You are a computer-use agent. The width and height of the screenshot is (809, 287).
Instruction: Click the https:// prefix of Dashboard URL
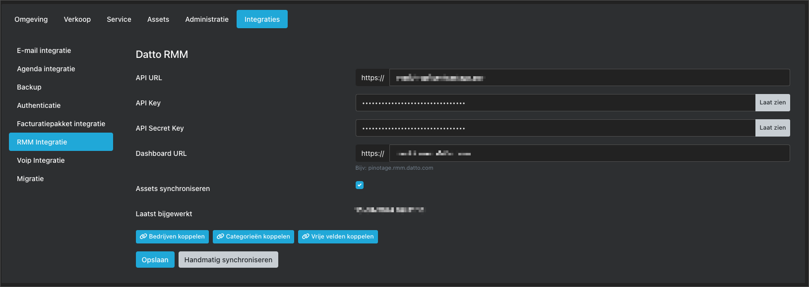click(x=373, y=153)
